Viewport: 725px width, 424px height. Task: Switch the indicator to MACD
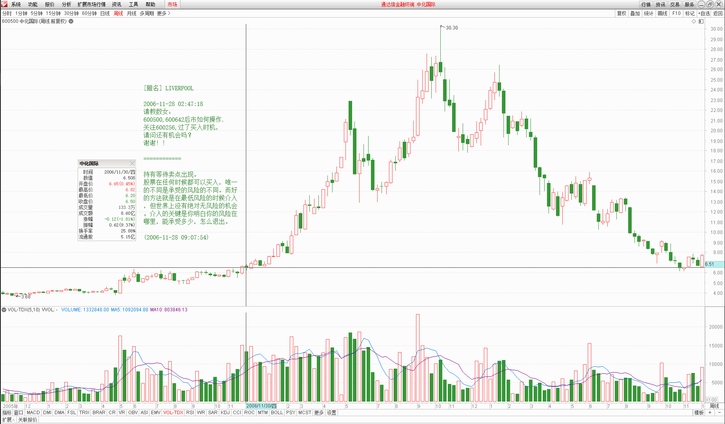coord(33,413)
